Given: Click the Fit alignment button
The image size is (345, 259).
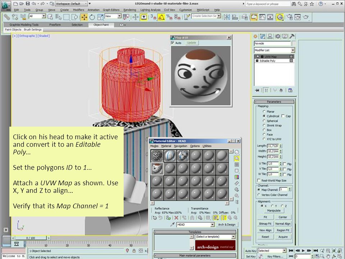Looking at the screenshot, I should pyautogui.click(x=265, y=217).
